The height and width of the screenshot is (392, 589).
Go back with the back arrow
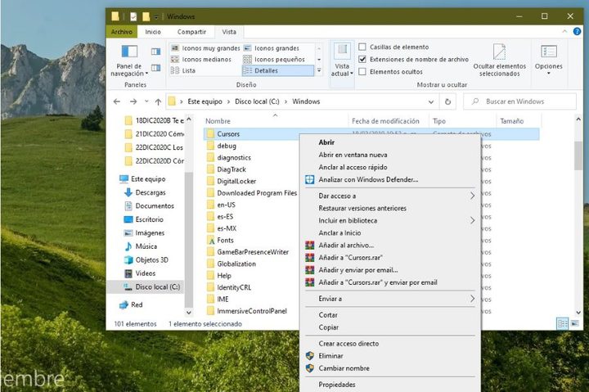pos(117,101)
